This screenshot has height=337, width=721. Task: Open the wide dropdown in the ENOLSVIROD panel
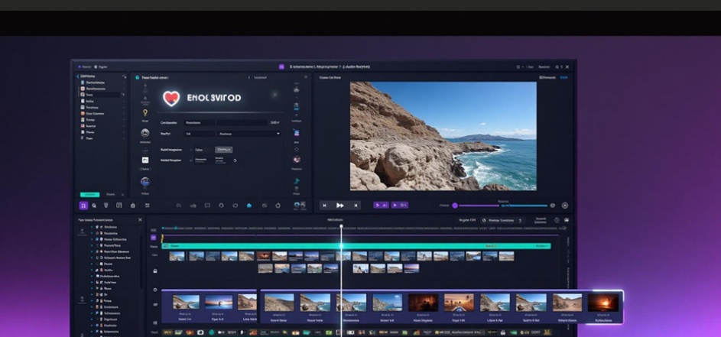click(x=248, y=133)
